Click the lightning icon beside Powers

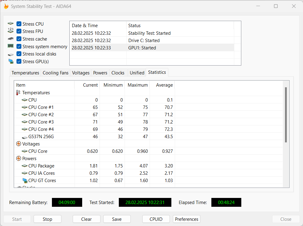tap(18, 159)
